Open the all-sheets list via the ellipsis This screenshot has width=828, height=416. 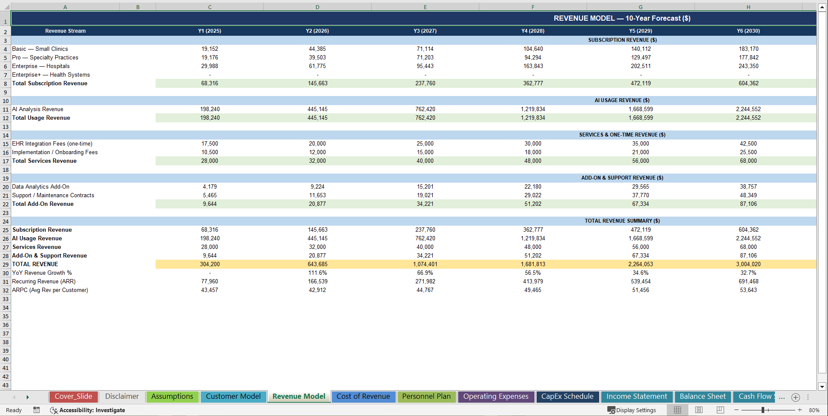pos(781,398)
